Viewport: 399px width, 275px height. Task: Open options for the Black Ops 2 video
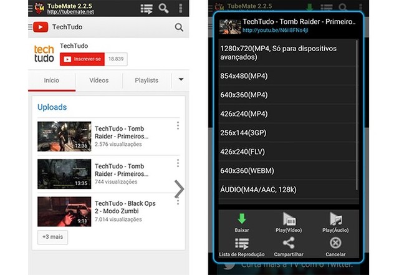coord(178,202)
